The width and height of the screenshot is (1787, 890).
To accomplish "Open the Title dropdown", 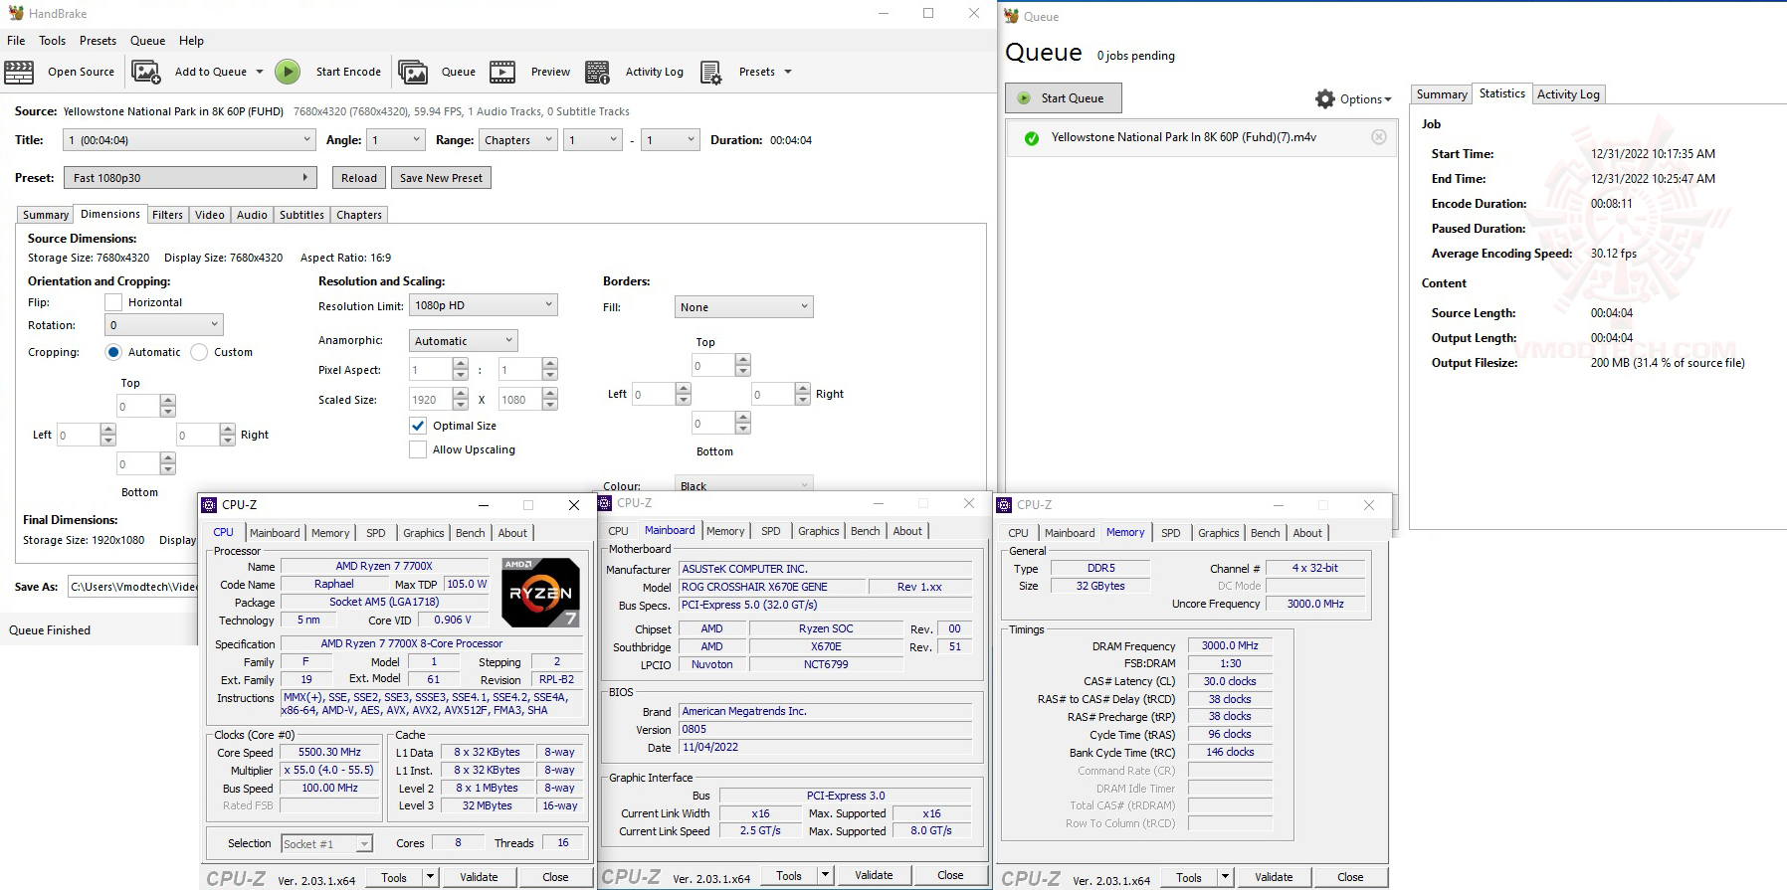I will pos(189,140).
